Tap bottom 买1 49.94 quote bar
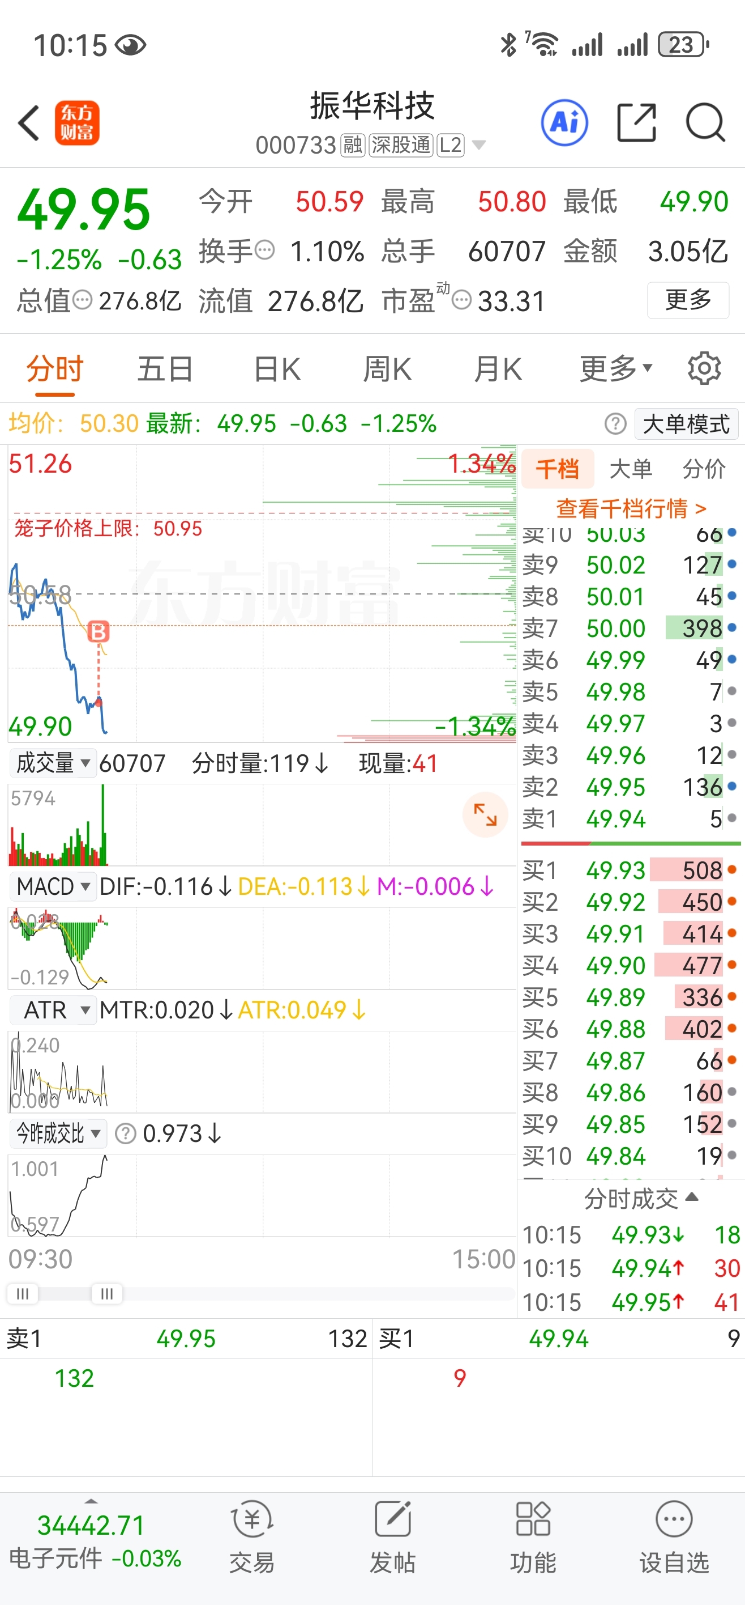Viewport: 745px width, 1605px height. 559,1338
